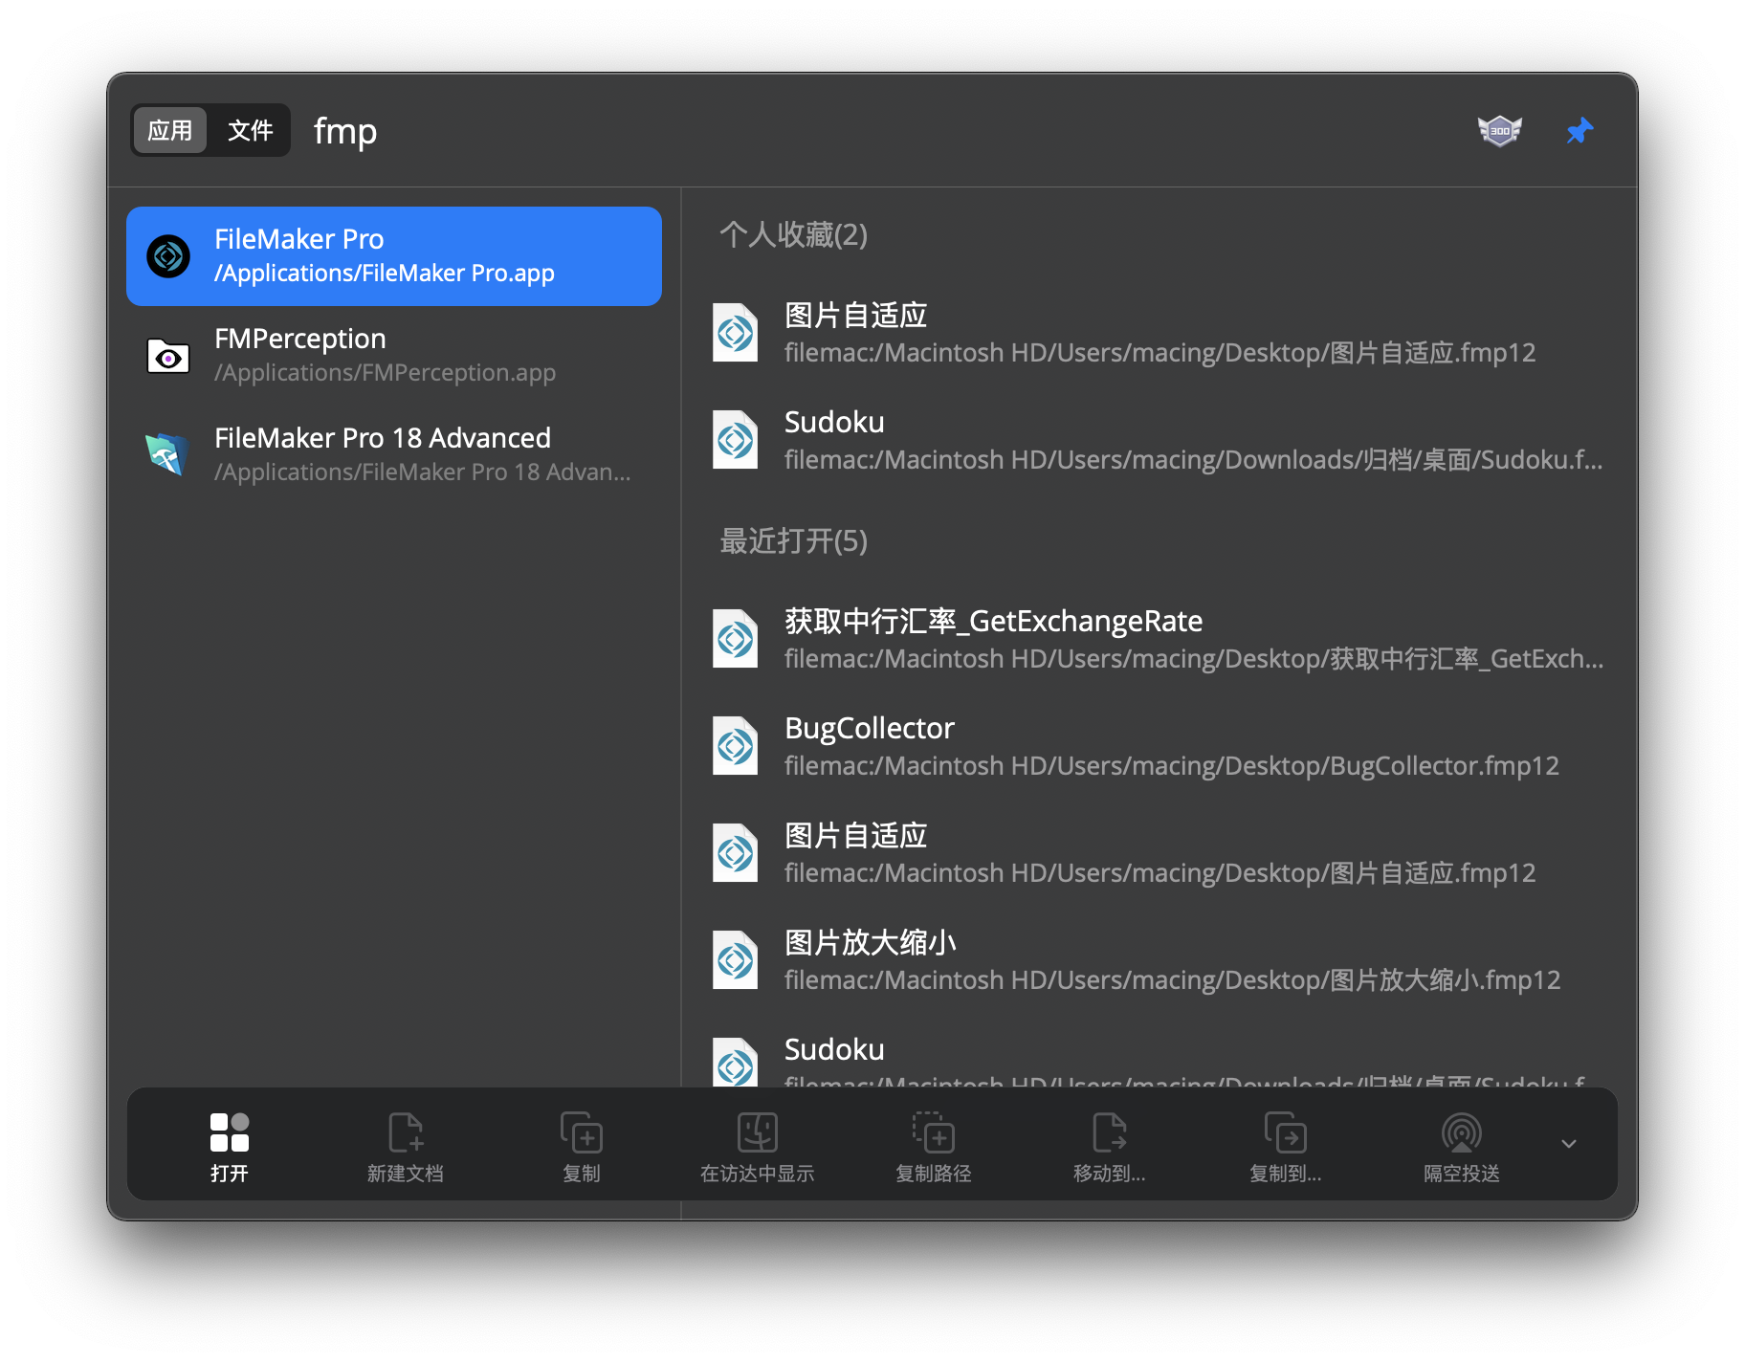Open recent file 获取中行汇率_GetExchangeRate
This screenshot has height=1362, width=1745.
(1158, 639)
